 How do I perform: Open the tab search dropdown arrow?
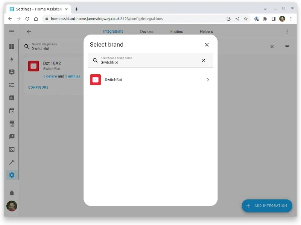(265, 9)
